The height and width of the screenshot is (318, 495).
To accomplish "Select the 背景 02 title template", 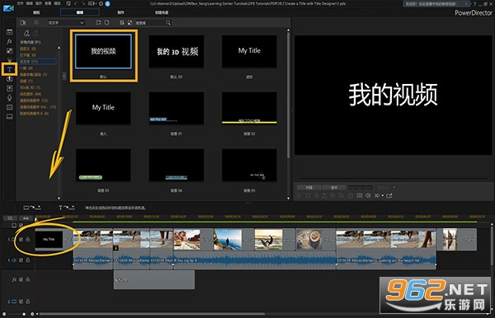I will tap(249, 108).
